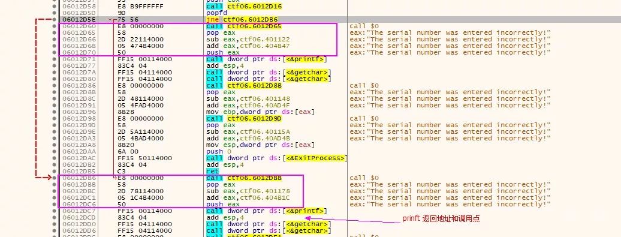Click the popfd instruction
Image resolution: width=621 pixels, height=237 pixels.
[x=216, y=13]
